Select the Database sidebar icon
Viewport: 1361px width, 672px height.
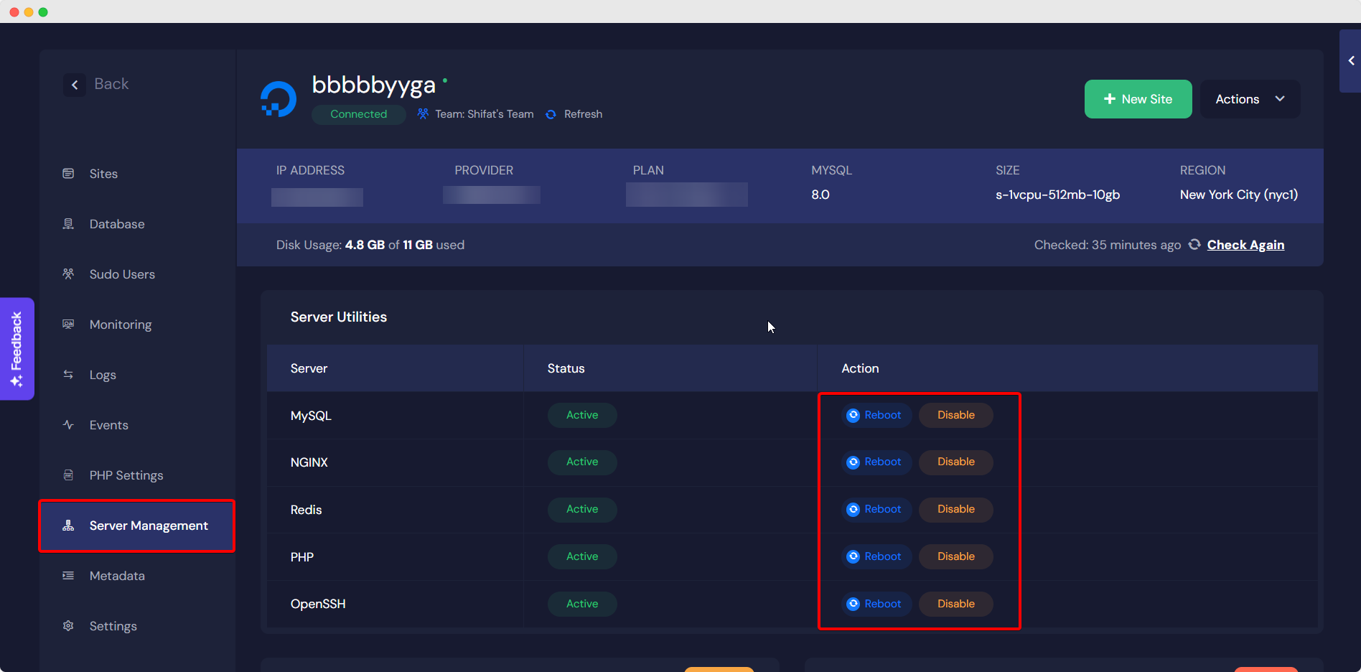click(68, 223)
